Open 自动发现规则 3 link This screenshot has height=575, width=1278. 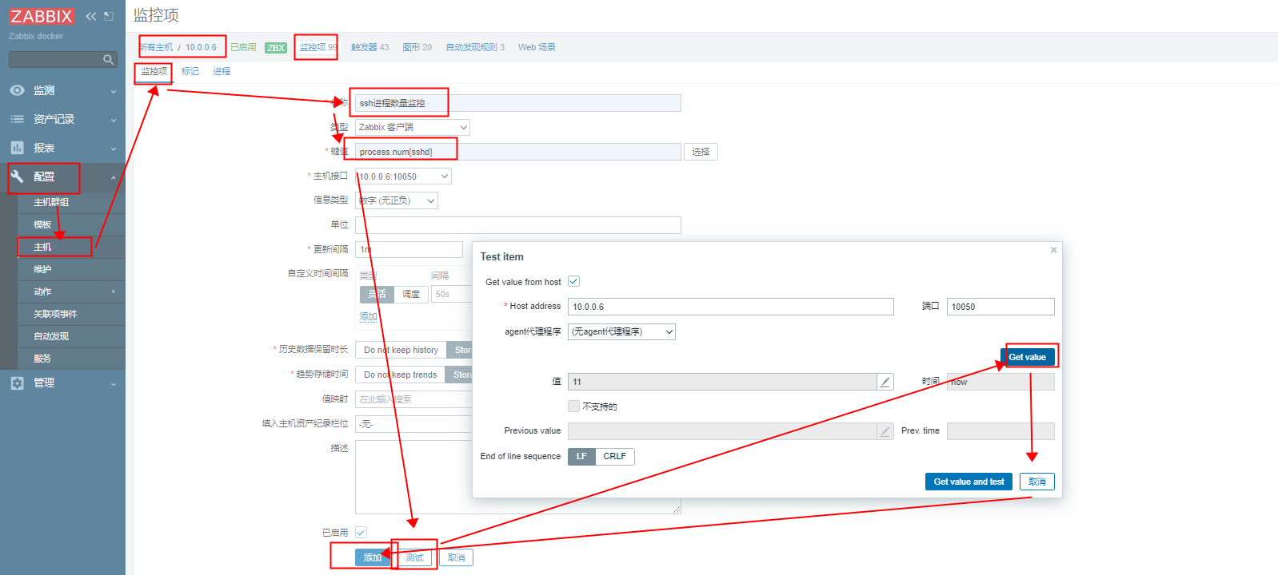475,47
